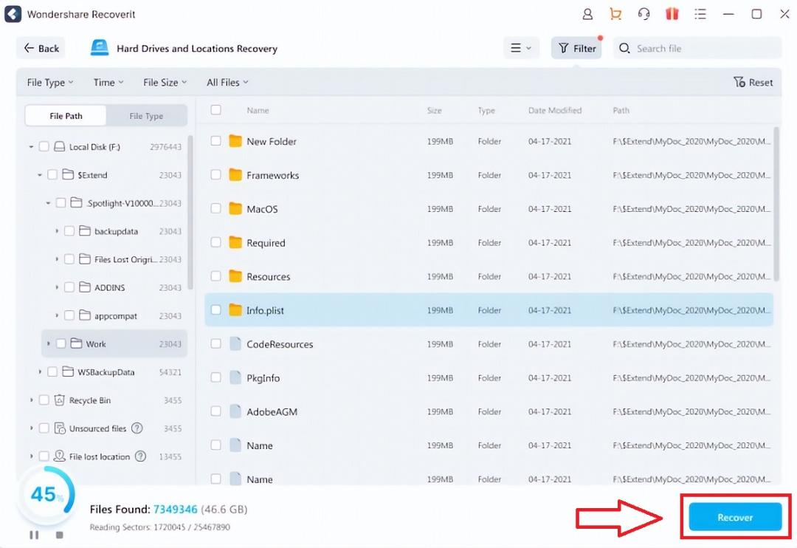Select the appcompat folder in tree
This screenshot has width=797, height=548.
click(115, 315)
